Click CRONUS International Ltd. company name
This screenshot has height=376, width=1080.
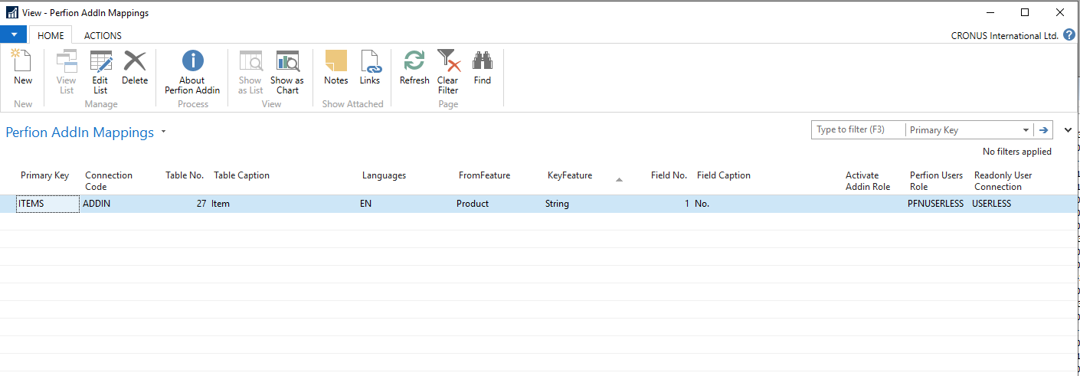pyautogui.click(x=1005, y=35)
